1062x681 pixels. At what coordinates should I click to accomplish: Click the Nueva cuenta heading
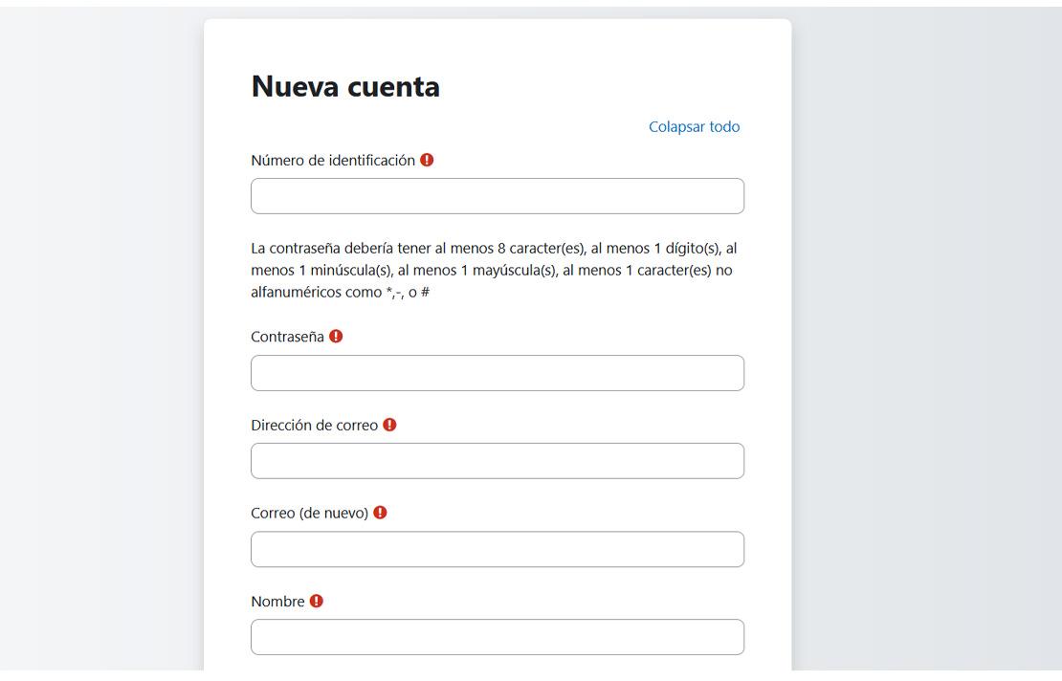[344, 85]
